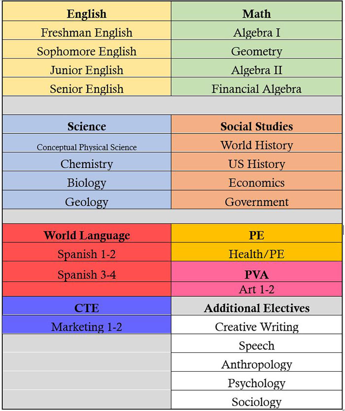Select the Sociology cell
Screen dimensions: 345x411
tap(256, 400)
